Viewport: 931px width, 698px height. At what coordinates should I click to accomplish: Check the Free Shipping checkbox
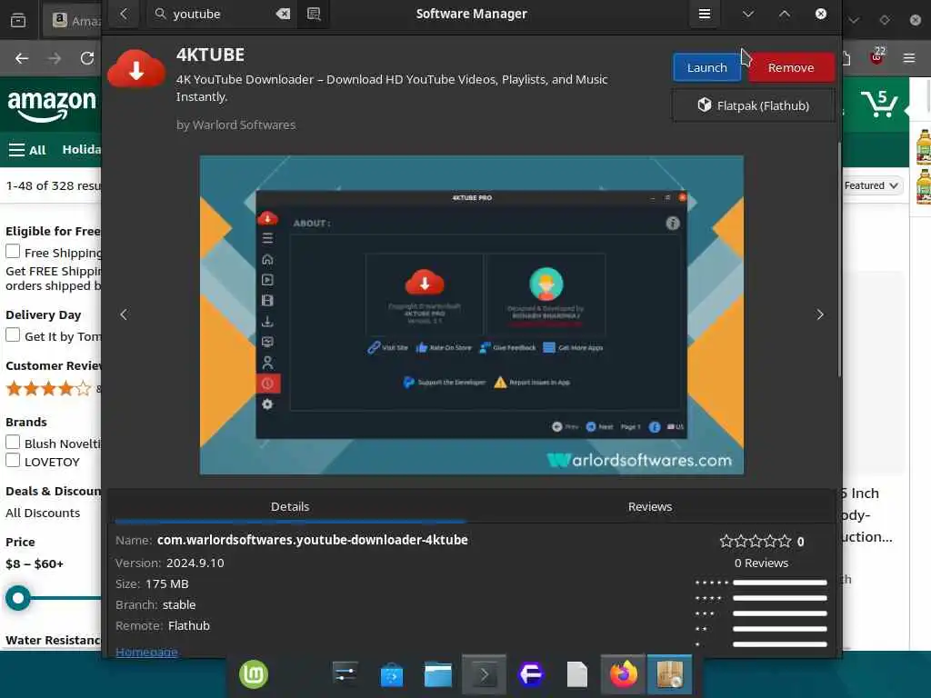pos(13,251)
